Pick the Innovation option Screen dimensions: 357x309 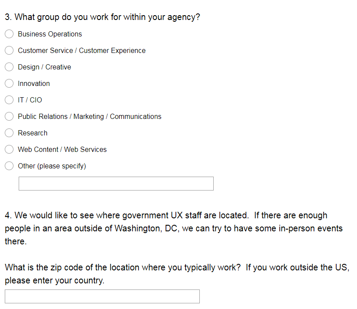9,83
